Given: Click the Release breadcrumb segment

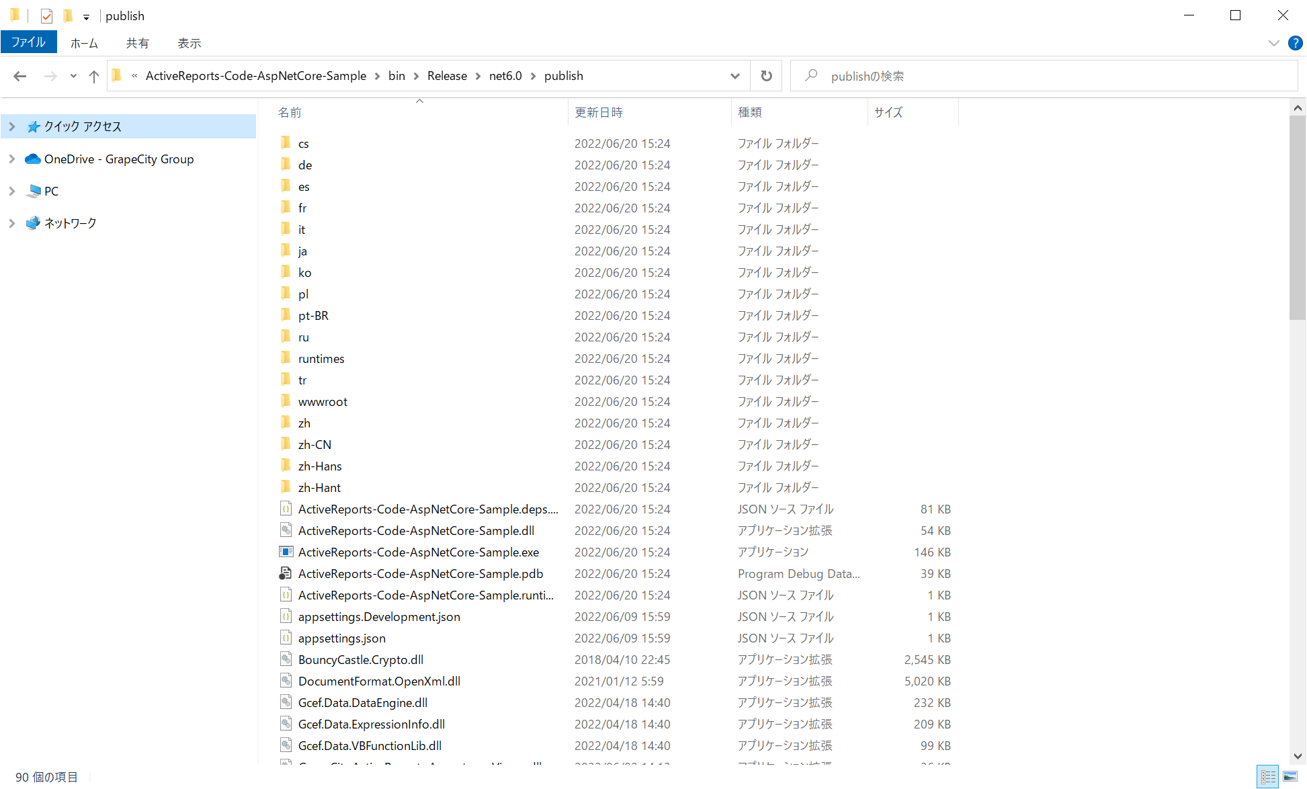Looking at the screenshot, I should point(447,76).
